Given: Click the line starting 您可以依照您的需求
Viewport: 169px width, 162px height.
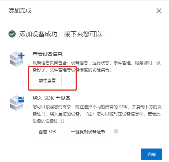Looking at the screenshot, I should 97,107.
